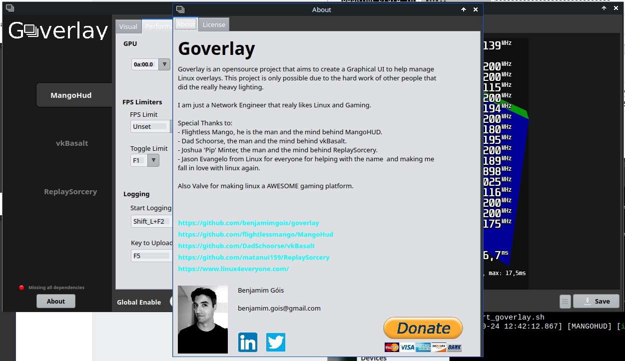Select the About tab in About window
The image size is (625, 361).
pos(186,24)
